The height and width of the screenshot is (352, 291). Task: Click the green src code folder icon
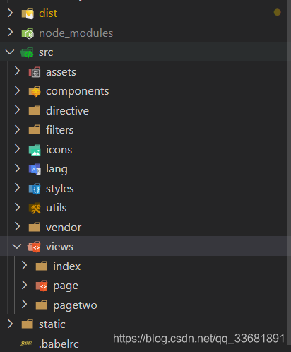(x=27, y=52)
